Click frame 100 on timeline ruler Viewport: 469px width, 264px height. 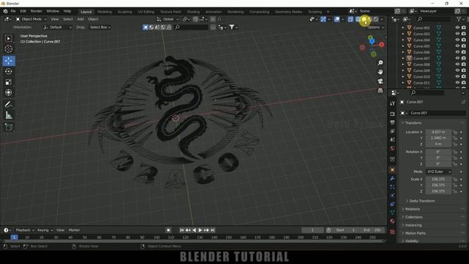(156, 238)
